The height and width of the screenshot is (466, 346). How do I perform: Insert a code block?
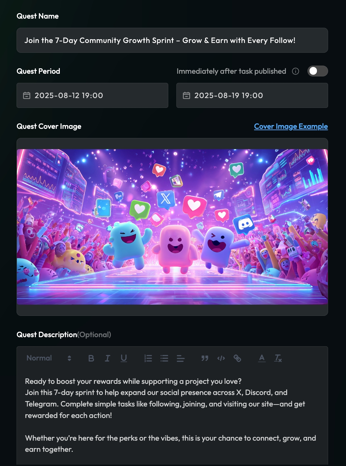click(x=221, y=358)
